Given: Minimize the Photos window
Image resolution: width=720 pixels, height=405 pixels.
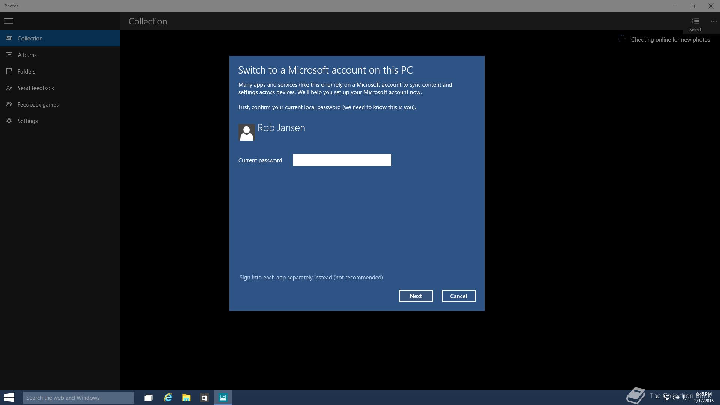Looking at the screenshot, I should [x=675, y=6].
